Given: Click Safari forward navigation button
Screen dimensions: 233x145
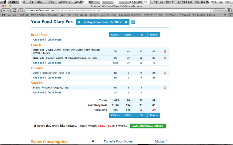Looking at the screenshot, I should pos(8,11).
